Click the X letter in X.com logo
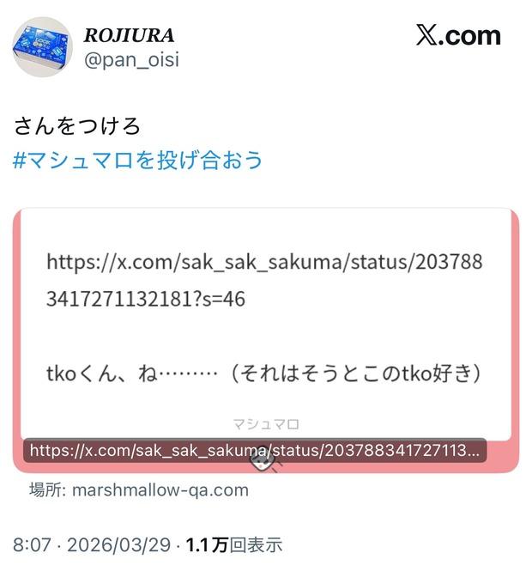532x571 pixels. 426,35
